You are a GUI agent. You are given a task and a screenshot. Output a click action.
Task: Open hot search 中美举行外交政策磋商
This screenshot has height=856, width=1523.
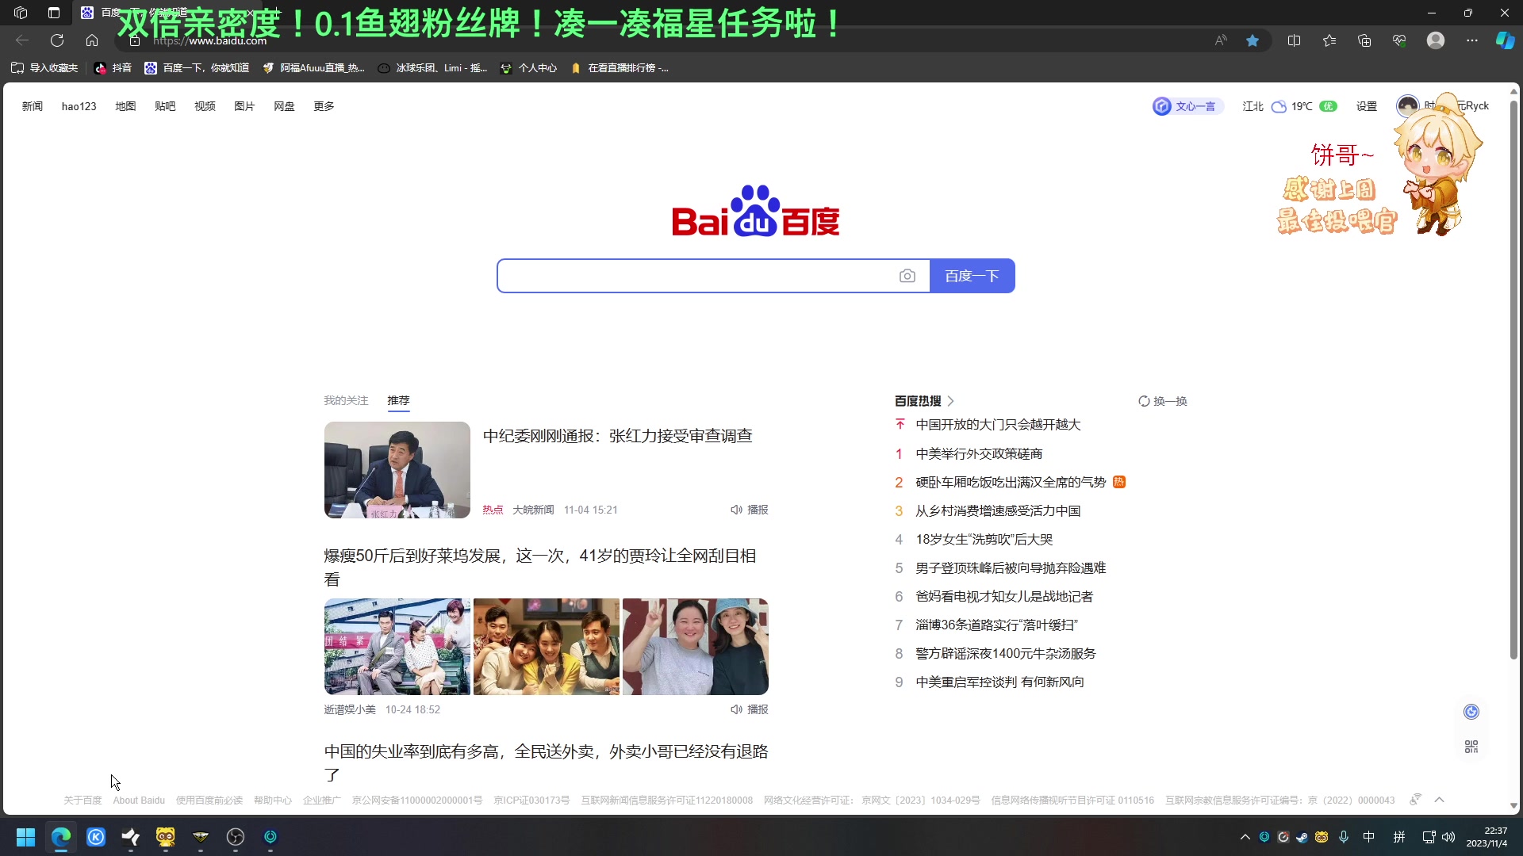[x=979, y=453]
